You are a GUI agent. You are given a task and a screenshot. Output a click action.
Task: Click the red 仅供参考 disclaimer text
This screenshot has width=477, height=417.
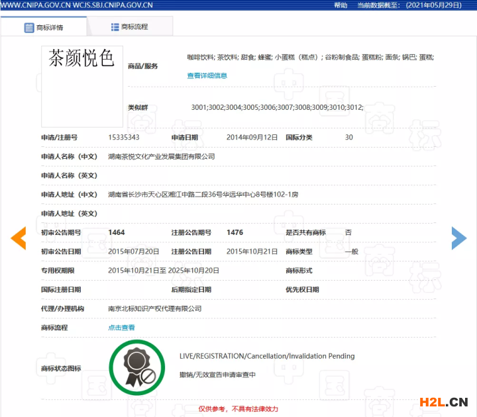click(x=238, y=409)
